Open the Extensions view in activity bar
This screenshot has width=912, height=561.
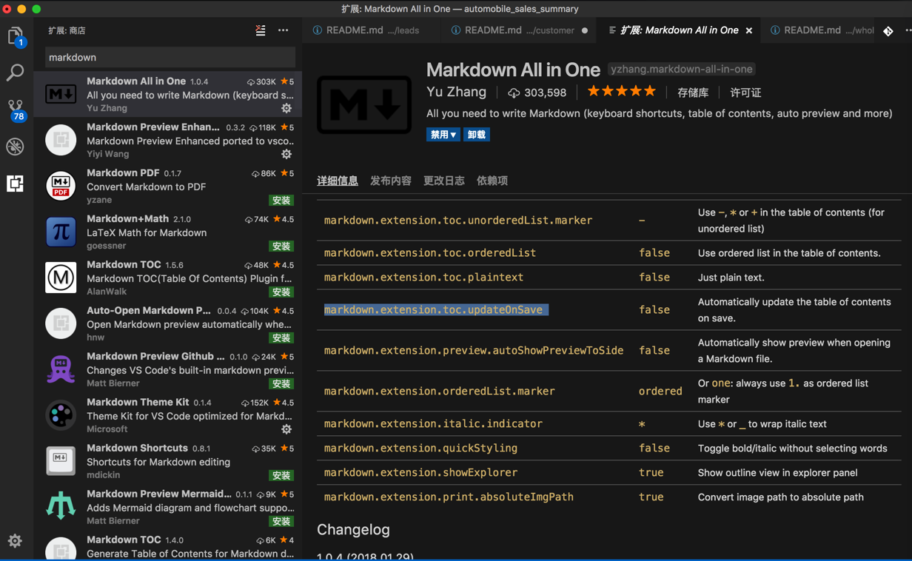[16, 184]
